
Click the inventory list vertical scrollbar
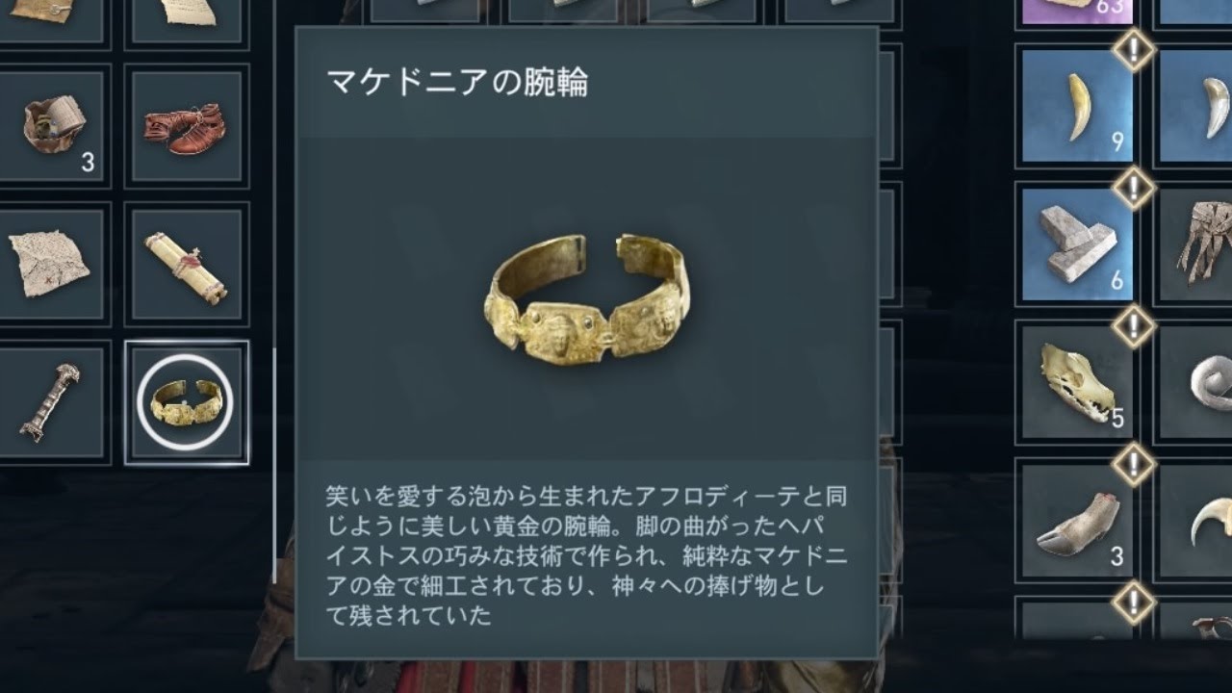(274, 466)
